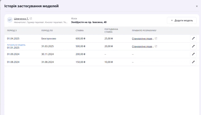201x115 pixels.
Task: Click the specialties text starting with Неонатолог
Action: (41, 22)
